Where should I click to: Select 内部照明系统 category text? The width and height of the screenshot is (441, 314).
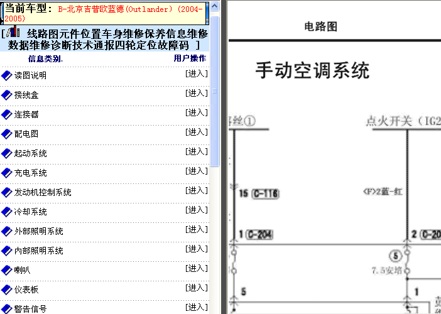pyautogui.click(x=38, y=251)
